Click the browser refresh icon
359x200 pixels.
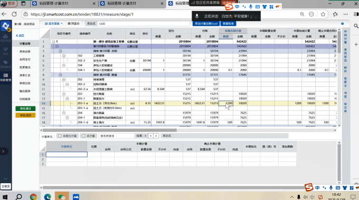tap(14, 14)
